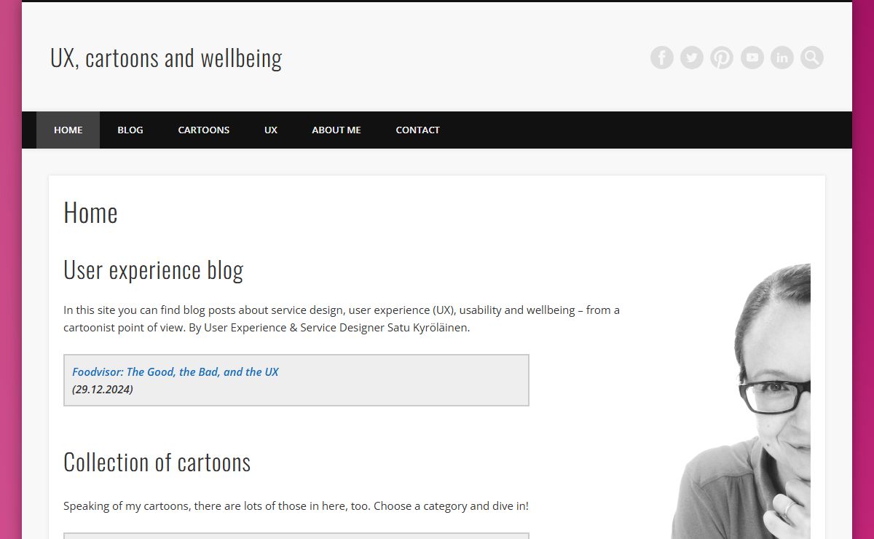Go to the Home menu item

[x=68, y=130]
